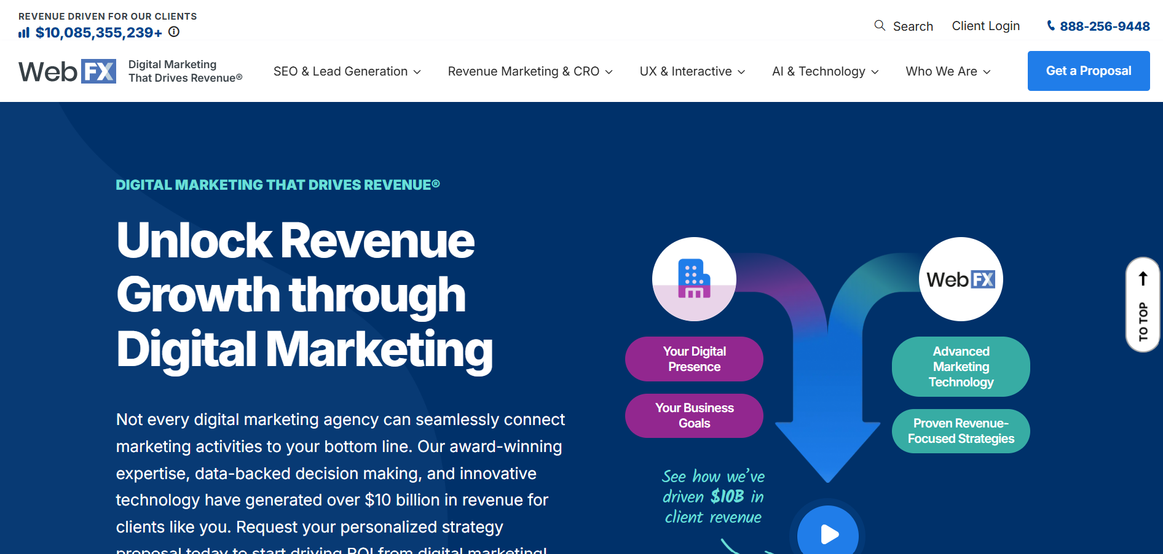Select Advanced Marketing Technology pill

(961, 367)
